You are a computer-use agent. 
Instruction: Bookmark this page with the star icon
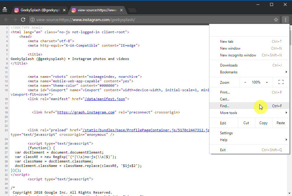click(276, 20)
